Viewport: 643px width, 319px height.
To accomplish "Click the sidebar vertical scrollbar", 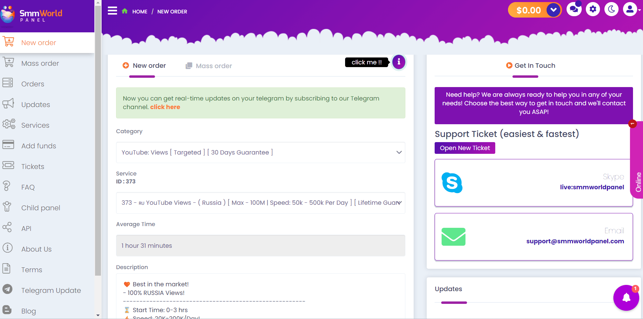I will click(98, 138).
